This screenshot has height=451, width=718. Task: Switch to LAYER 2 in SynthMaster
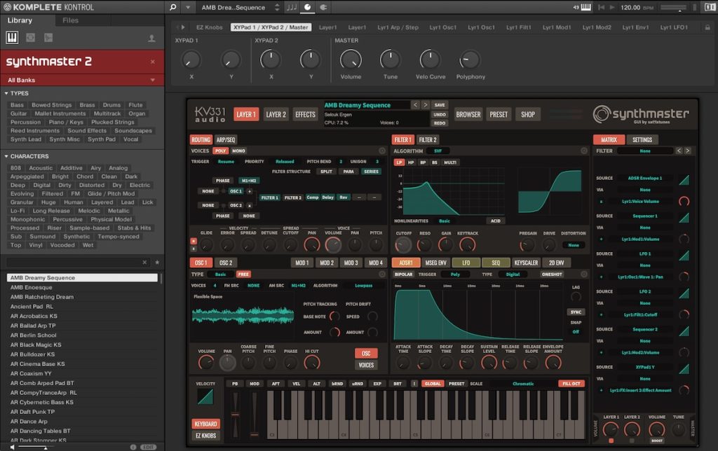coord(276,114)
